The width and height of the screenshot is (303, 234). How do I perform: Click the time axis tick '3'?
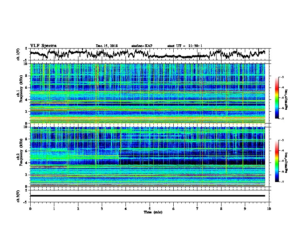click(x=102, y=209)
